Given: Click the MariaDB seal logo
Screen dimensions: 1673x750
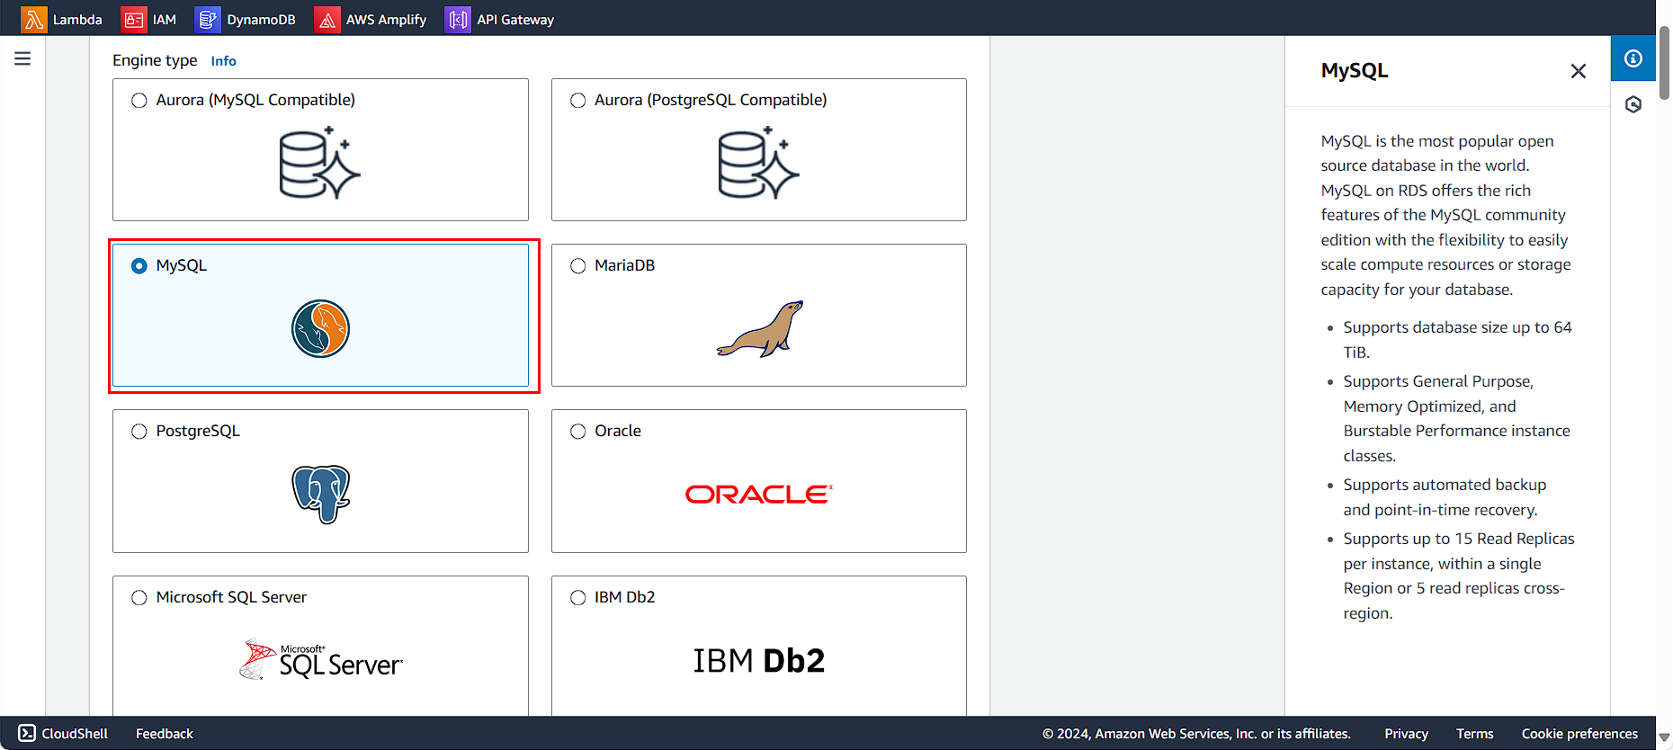Looking at the screenshot, I should [760, 328].
